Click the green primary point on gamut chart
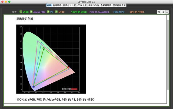Screen dimensions: 173x109 (44, 48)
